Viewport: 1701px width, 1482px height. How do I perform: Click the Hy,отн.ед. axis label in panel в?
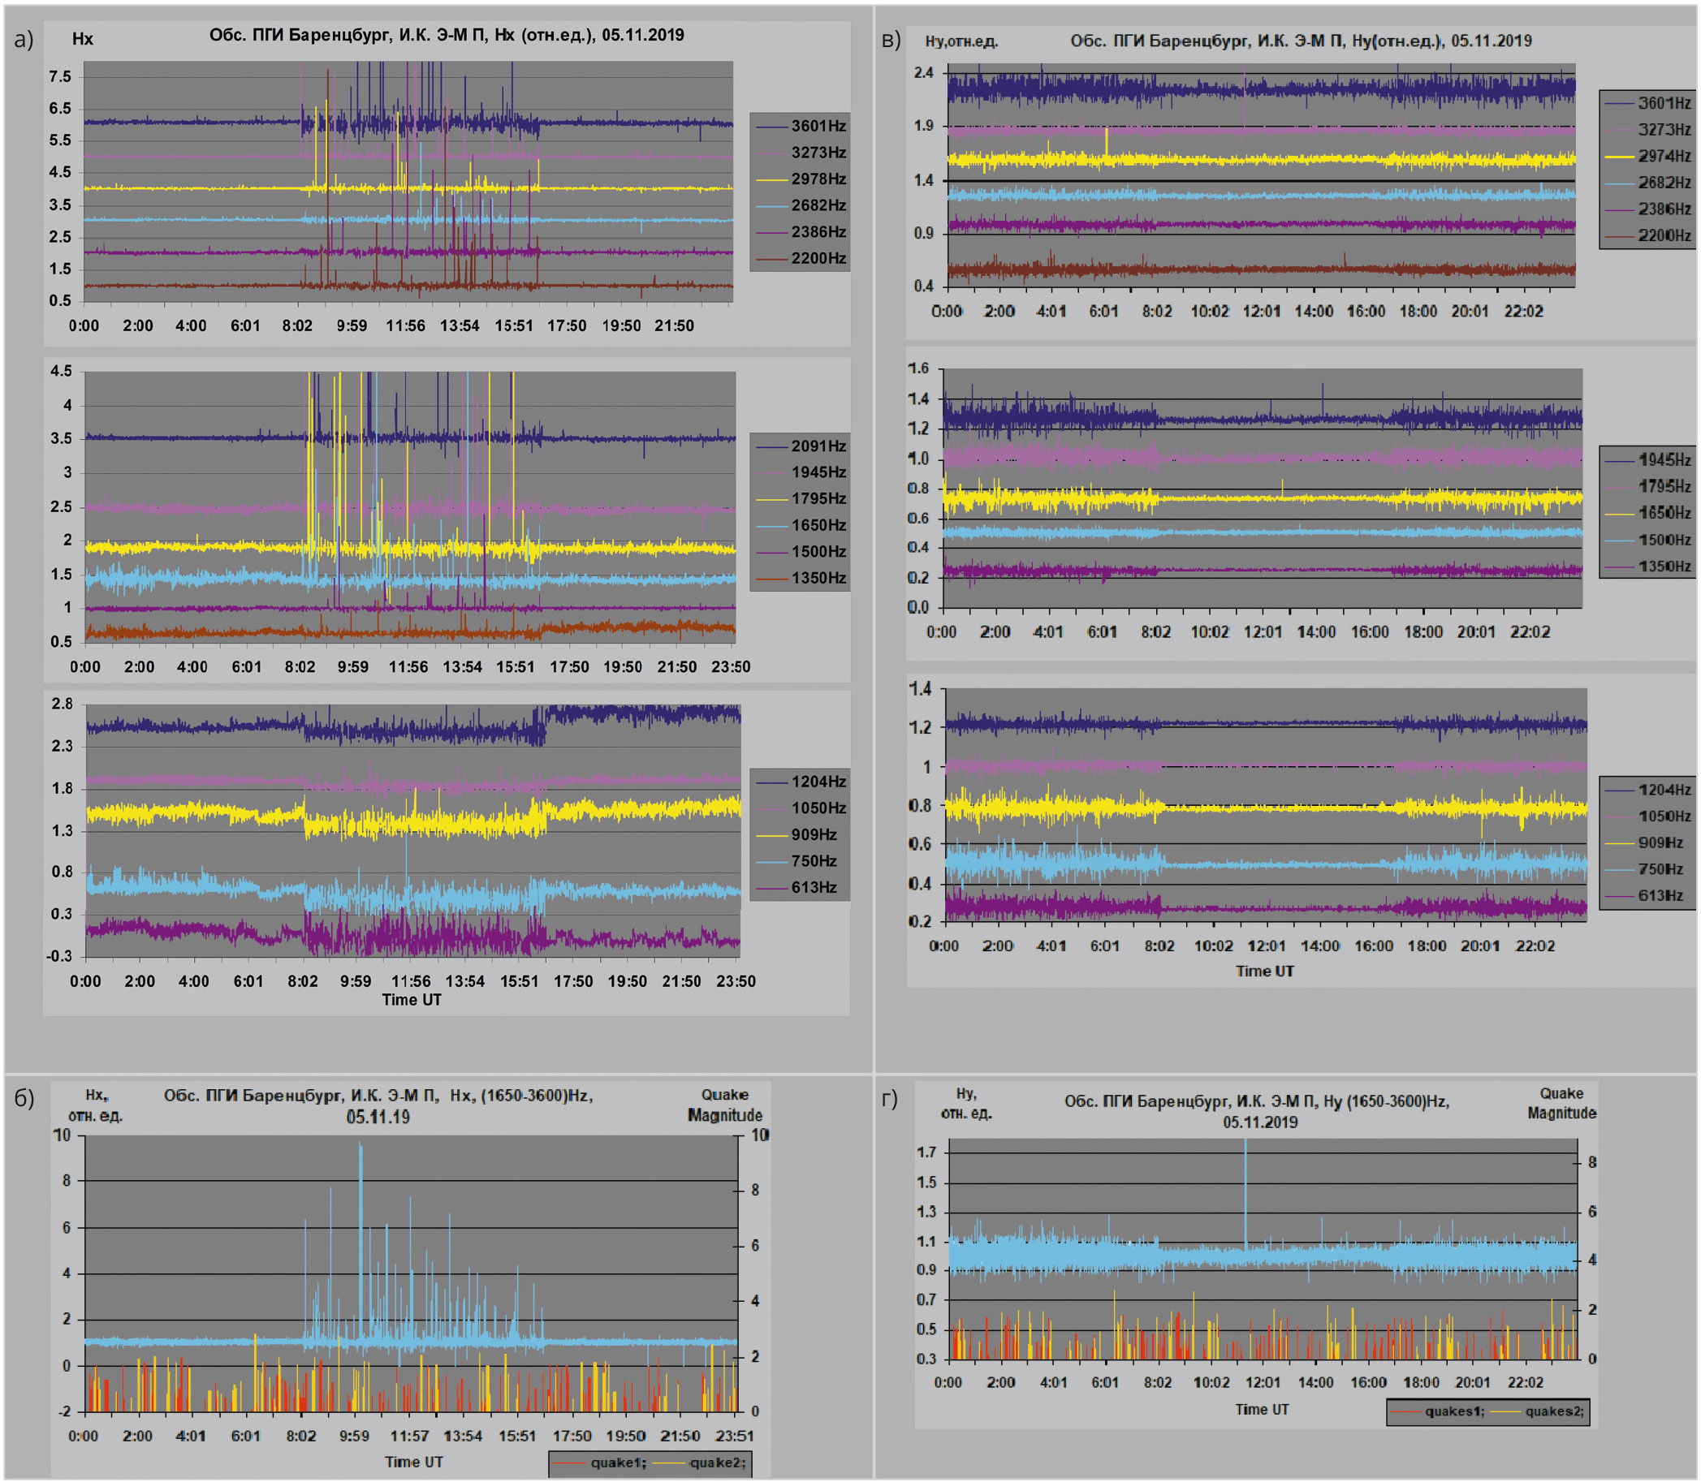961,41
